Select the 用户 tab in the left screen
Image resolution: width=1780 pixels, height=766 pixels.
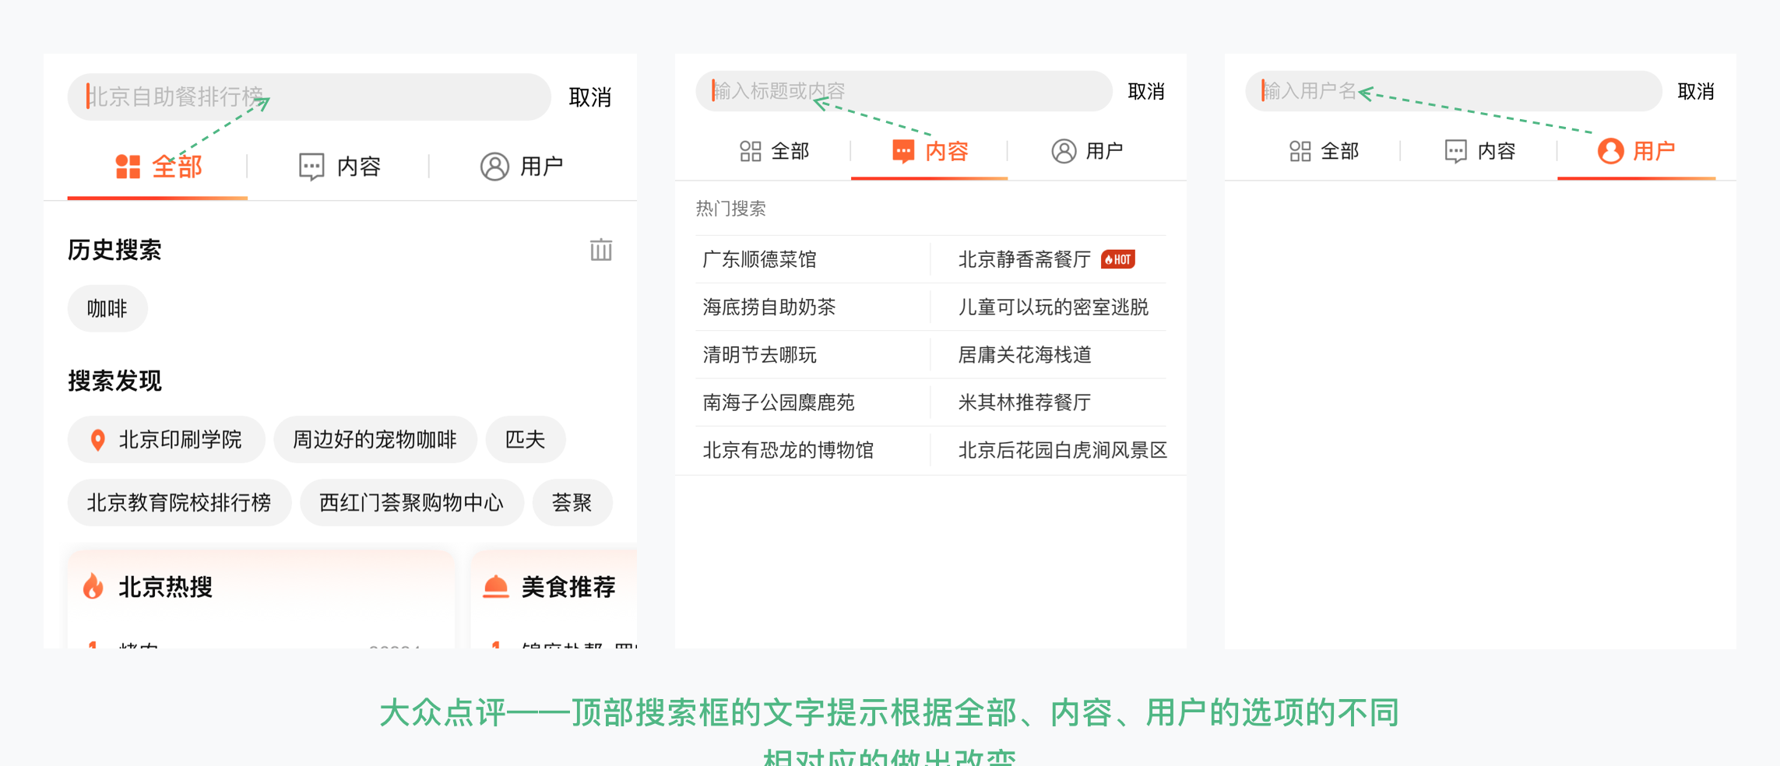pyautogui.click(x=521, y=166)
